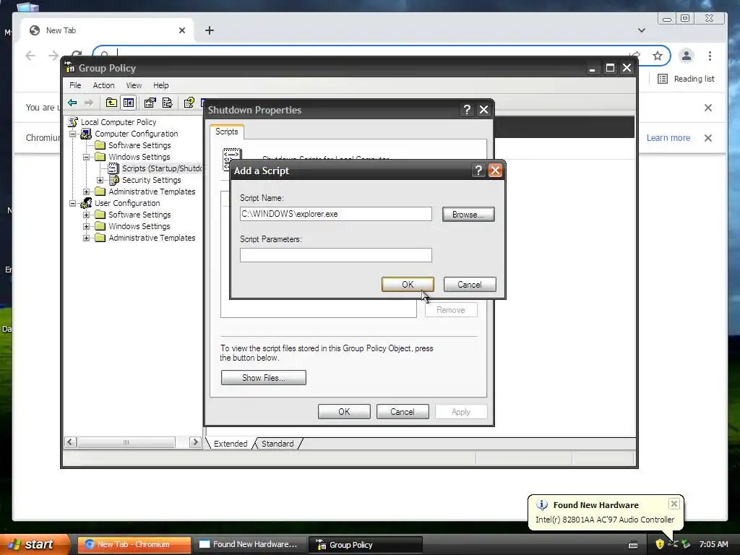740x555 pixels.
Task: Click the info icon in Found New Hardware balloon
Action: click(x=542, y=505)
